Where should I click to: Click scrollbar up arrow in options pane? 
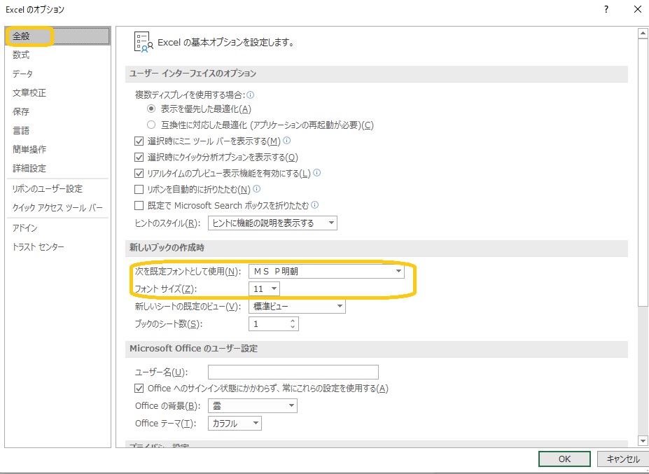[643, 33]
